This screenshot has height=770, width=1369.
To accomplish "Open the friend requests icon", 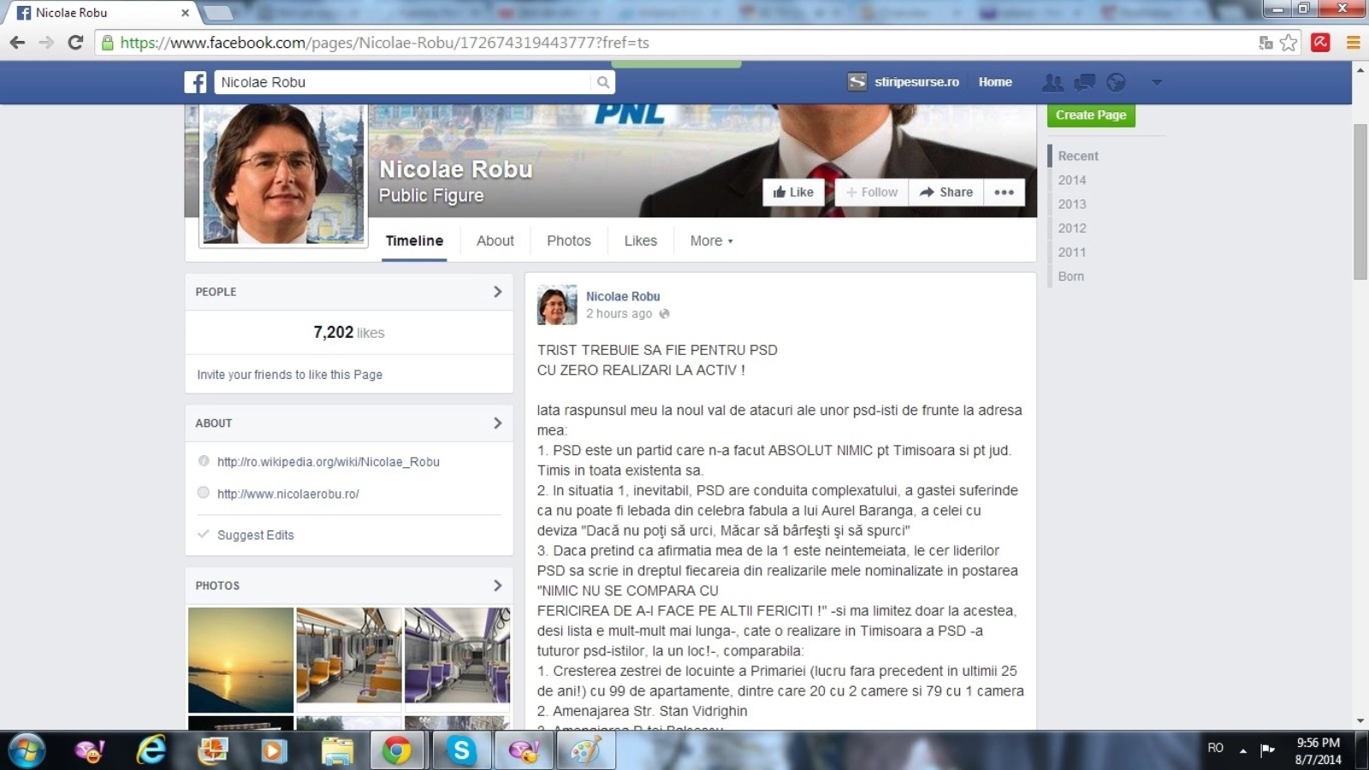I will click(x=1052, y=82).
